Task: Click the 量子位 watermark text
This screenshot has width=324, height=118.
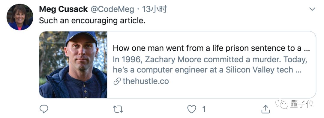Action: pos(302,104)
